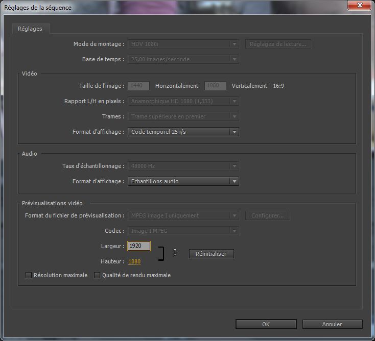Click the Vidéo group title
The width and height of the screenshot is (375, 341).
(30, 74)
